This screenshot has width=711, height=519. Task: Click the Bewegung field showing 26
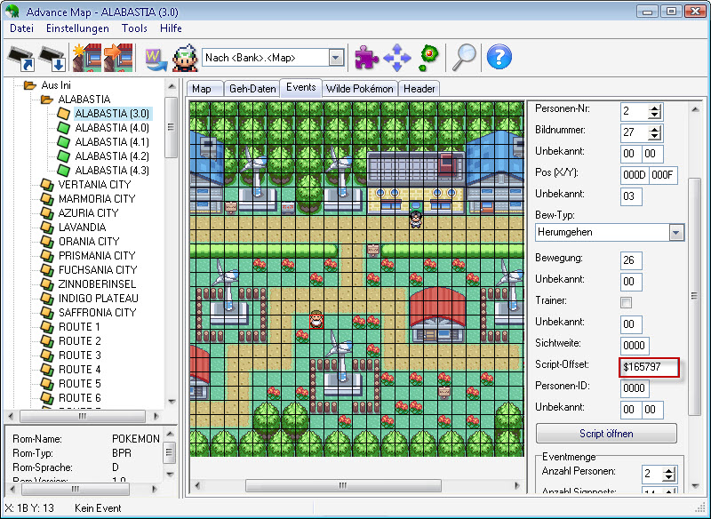click(x=631, y=260)
